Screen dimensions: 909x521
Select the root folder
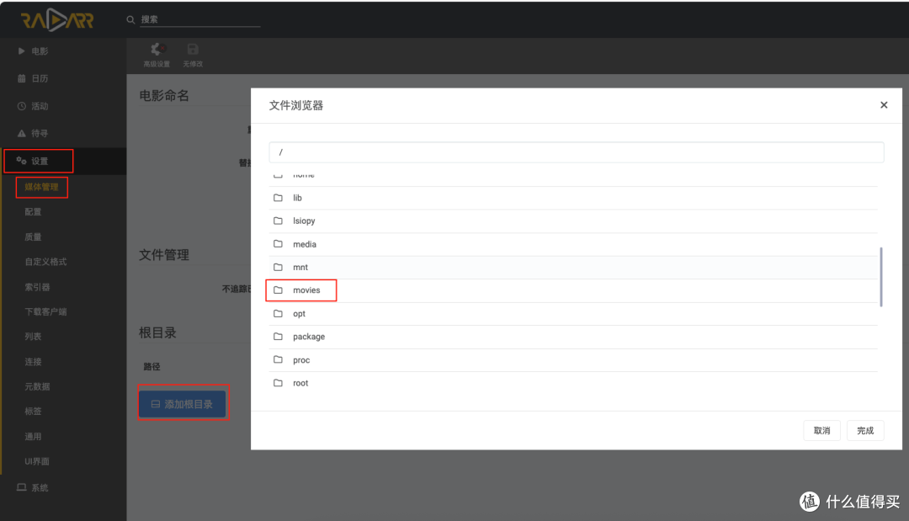click(x=573, y=384)
